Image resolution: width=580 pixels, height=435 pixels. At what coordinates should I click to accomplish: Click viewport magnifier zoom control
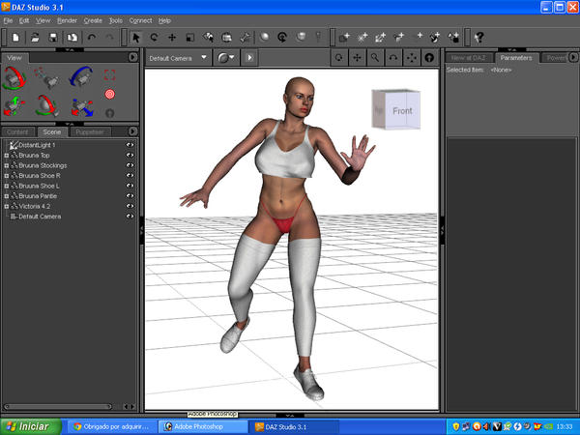375,58
